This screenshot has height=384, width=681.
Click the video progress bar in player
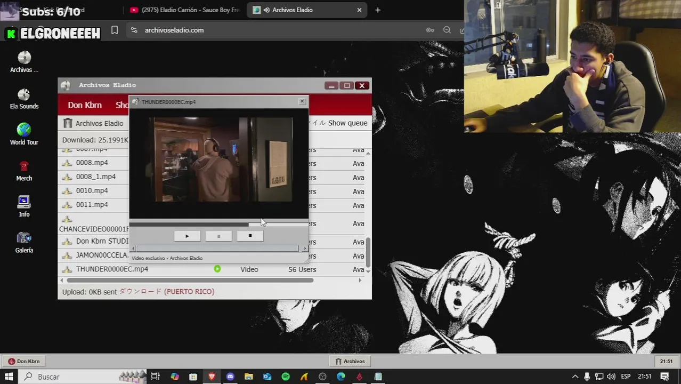click(x=218, y=224)
